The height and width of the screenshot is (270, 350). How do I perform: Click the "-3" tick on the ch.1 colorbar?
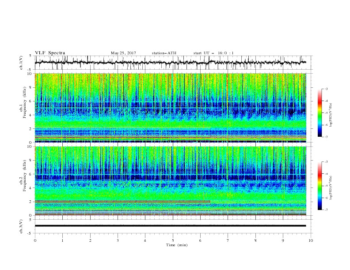(326, 89)
